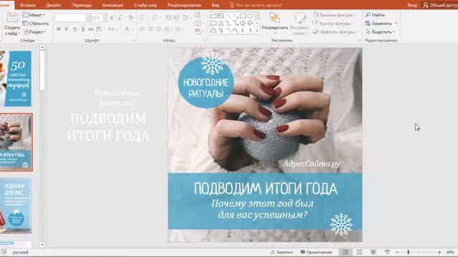The width and height of the screenshot is (458, 257).
Task: Open the font name combo box
Action: click(72, 18)
